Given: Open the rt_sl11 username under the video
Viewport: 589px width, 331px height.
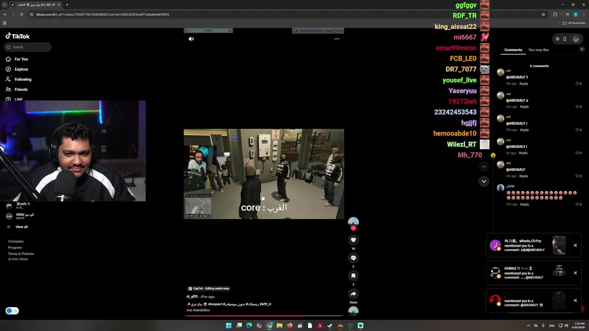Looking at the screenshot, I should pos(192,297).
